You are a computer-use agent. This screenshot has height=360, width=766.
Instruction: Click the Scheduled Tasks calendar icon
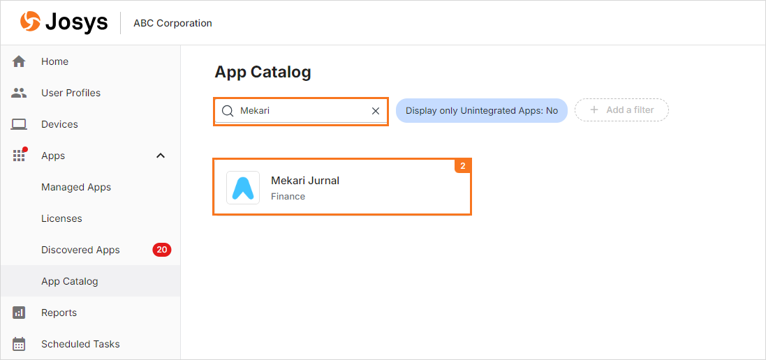(x=19, y=344)
